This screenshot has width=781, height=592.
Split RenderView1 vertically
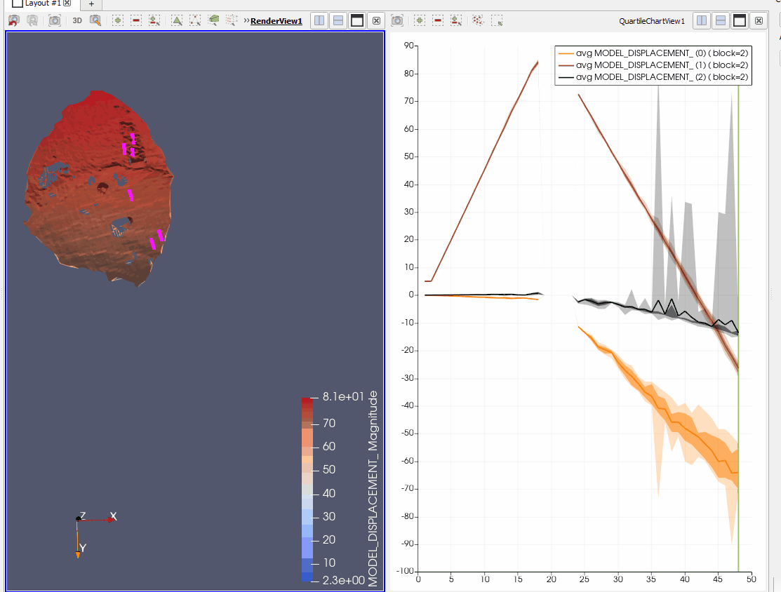click(x=338, y=21)
